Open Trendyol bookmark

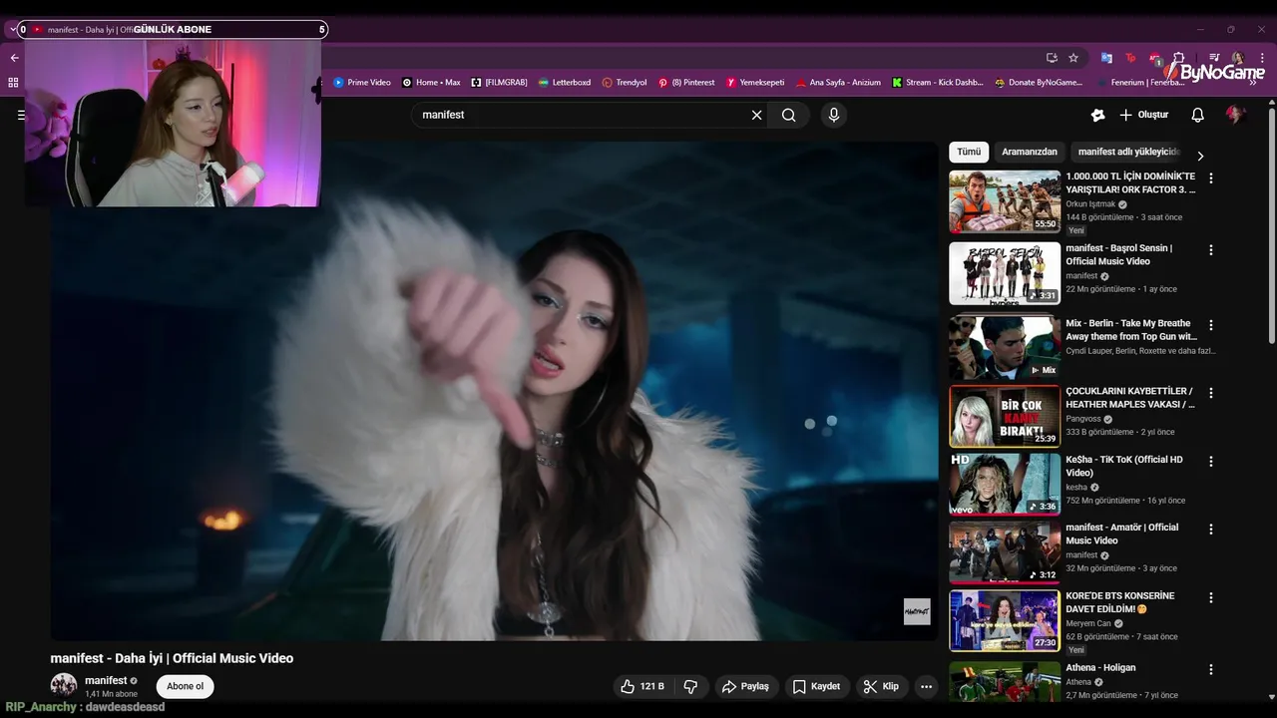[x=625, y=83]
